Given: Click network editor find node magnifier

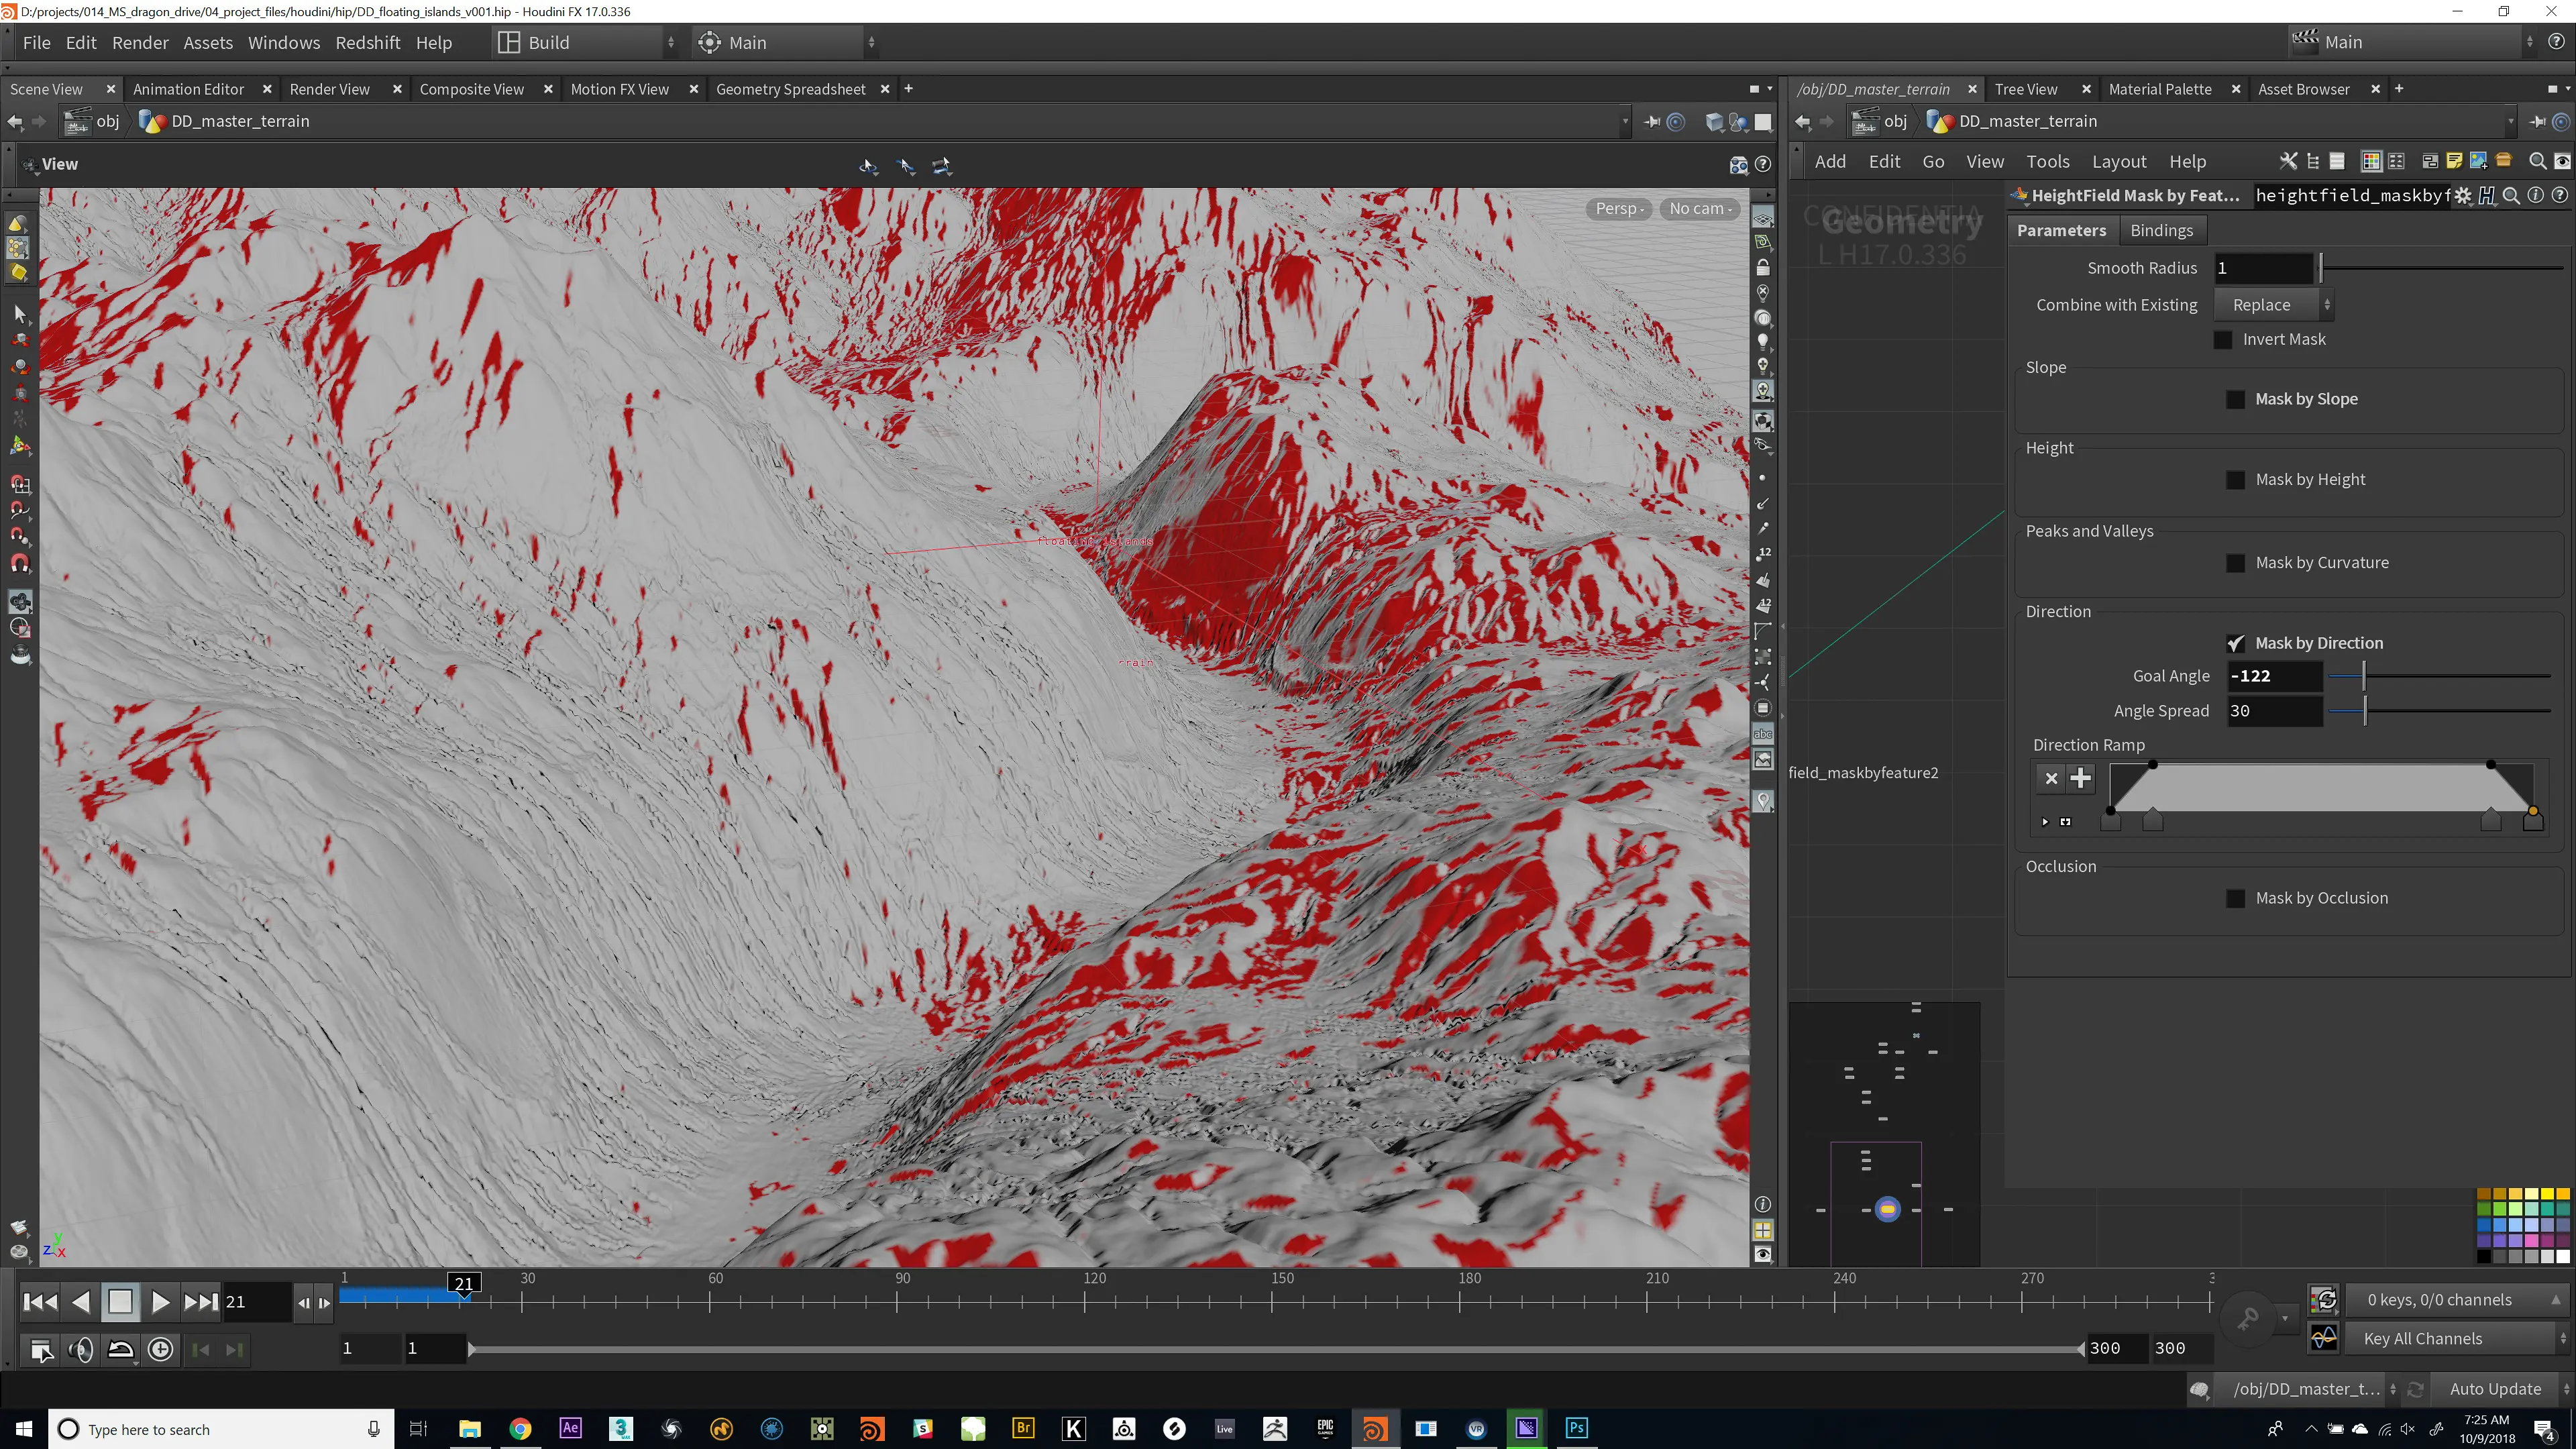Looking at the screenshot, I should click(2537, 161).
